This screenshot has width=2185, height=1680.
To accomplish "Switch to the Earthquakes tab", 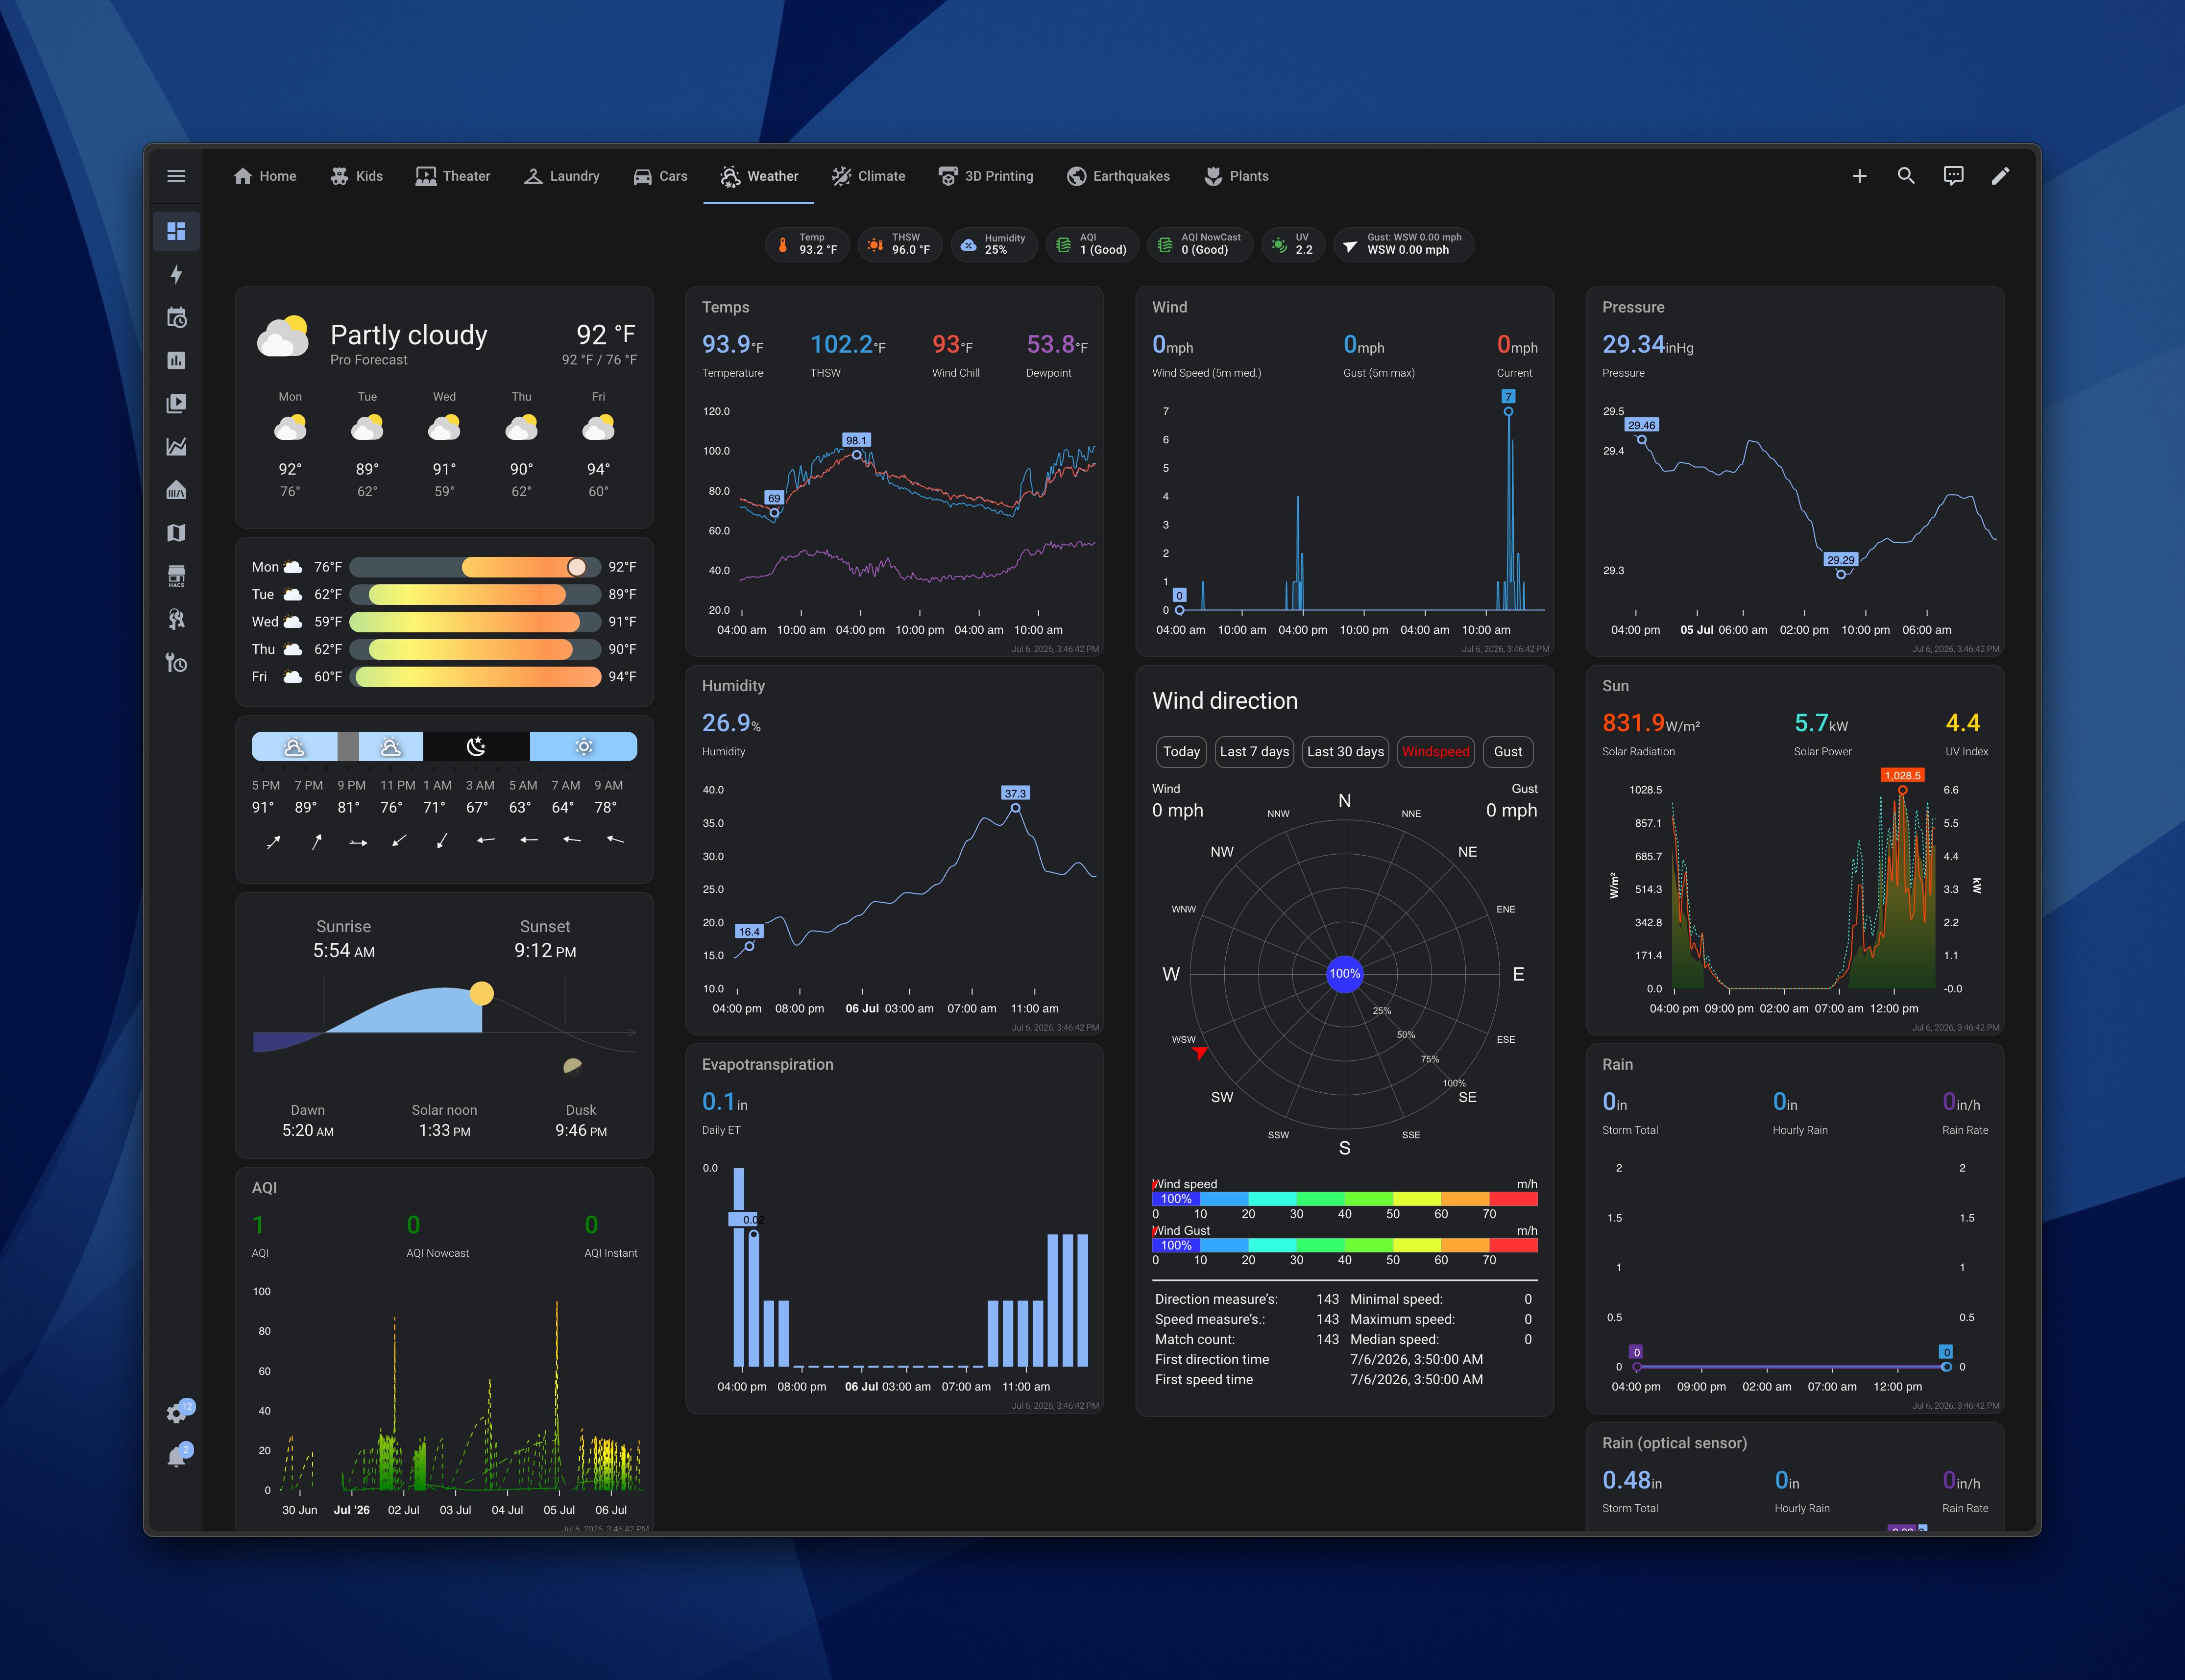I will coord(1118,176).
